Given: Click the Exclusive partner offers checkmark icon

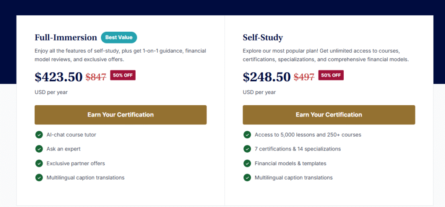Looking at the screenshot, I should (x=39, y=163).
